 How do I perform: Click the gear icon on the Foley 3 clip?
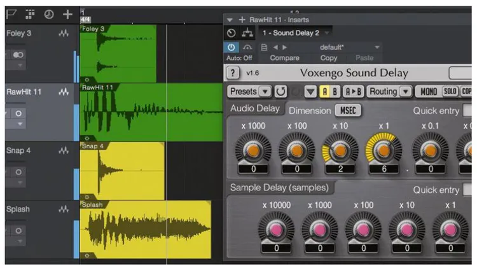point(87,80)
